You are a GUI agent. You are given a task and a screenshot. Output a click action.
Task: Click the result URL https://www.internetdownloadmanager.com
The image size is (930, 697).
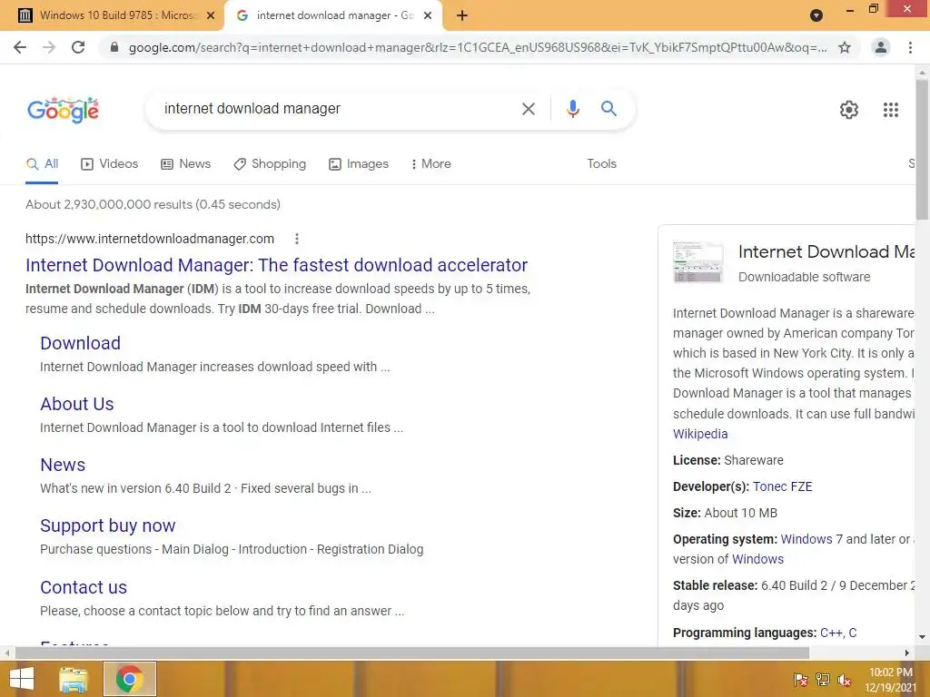[150, 239]
